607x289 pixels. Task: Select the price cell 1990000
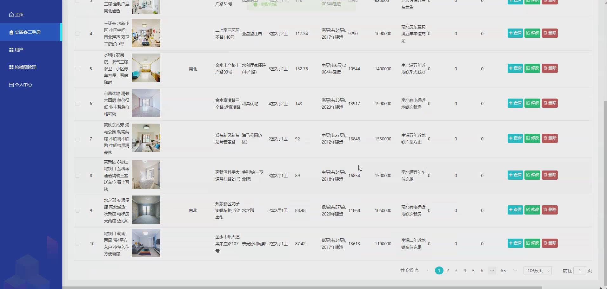(x=383, y=104)
